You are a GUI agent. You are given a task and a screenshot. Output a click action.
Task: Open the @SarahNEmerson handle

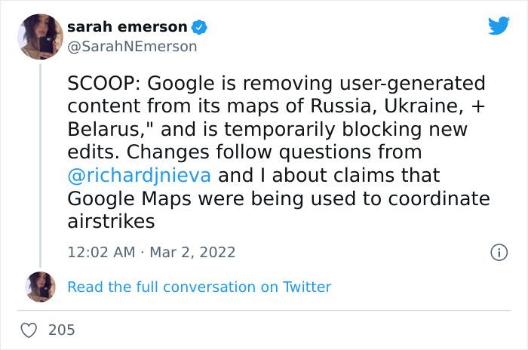point(132,47)
